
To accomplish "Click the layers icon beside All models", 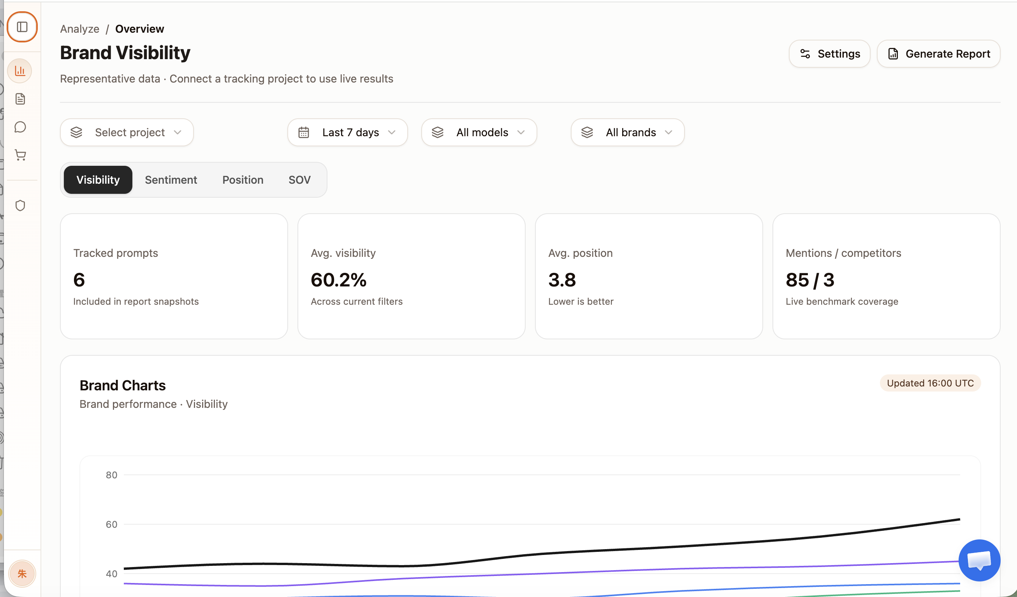I will 438,132.
